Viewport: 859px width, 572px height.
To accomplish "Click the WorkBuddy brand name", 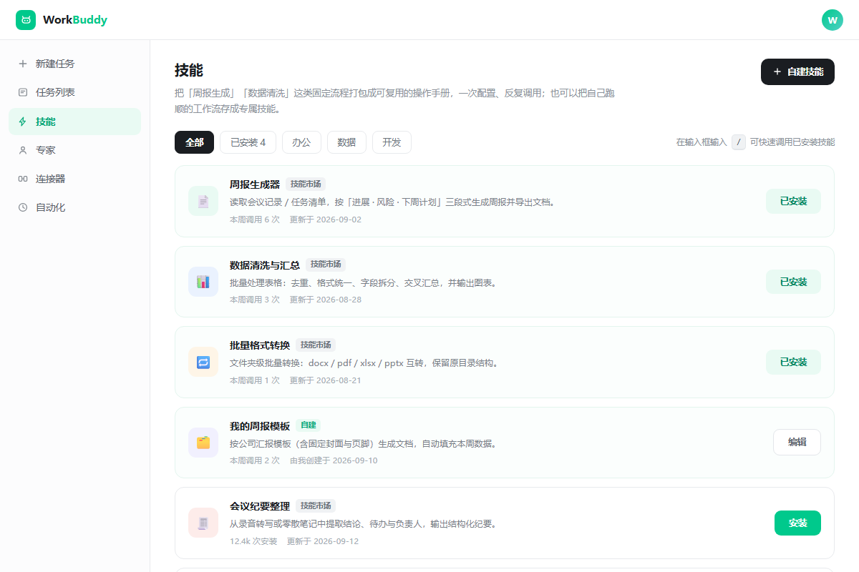I will pos(75,20).
